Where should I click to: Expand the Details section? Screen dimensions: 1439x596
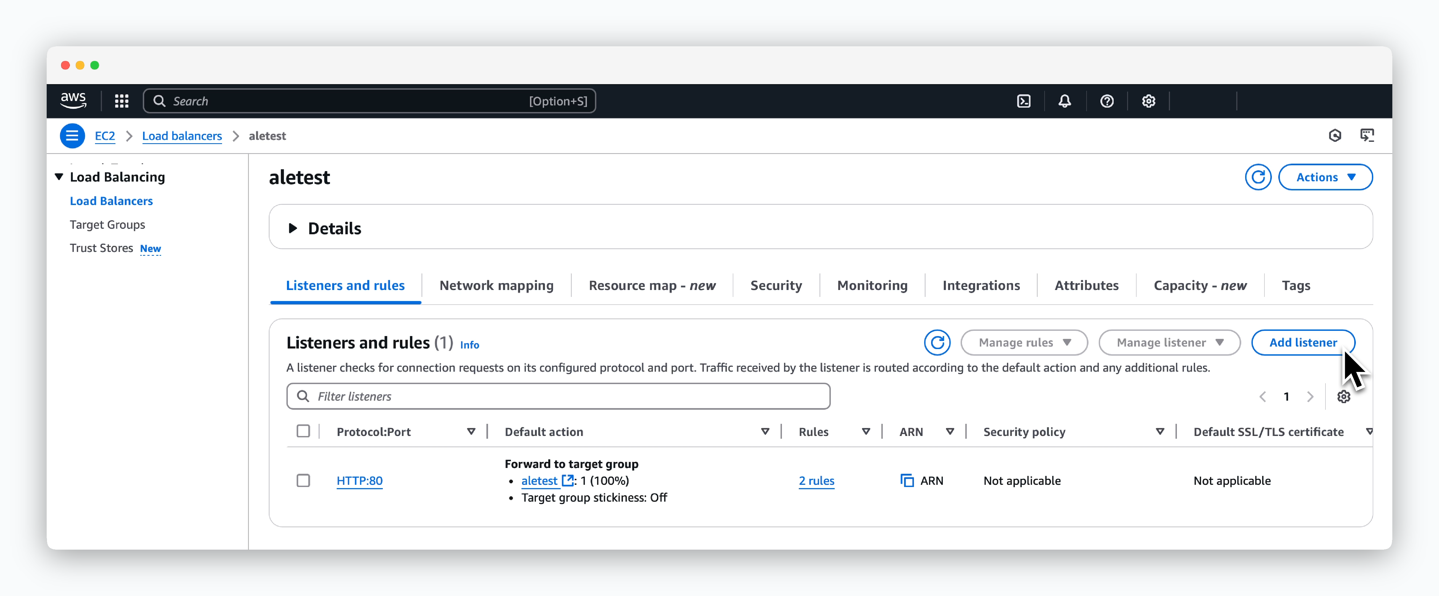click(x=292, y=228)
